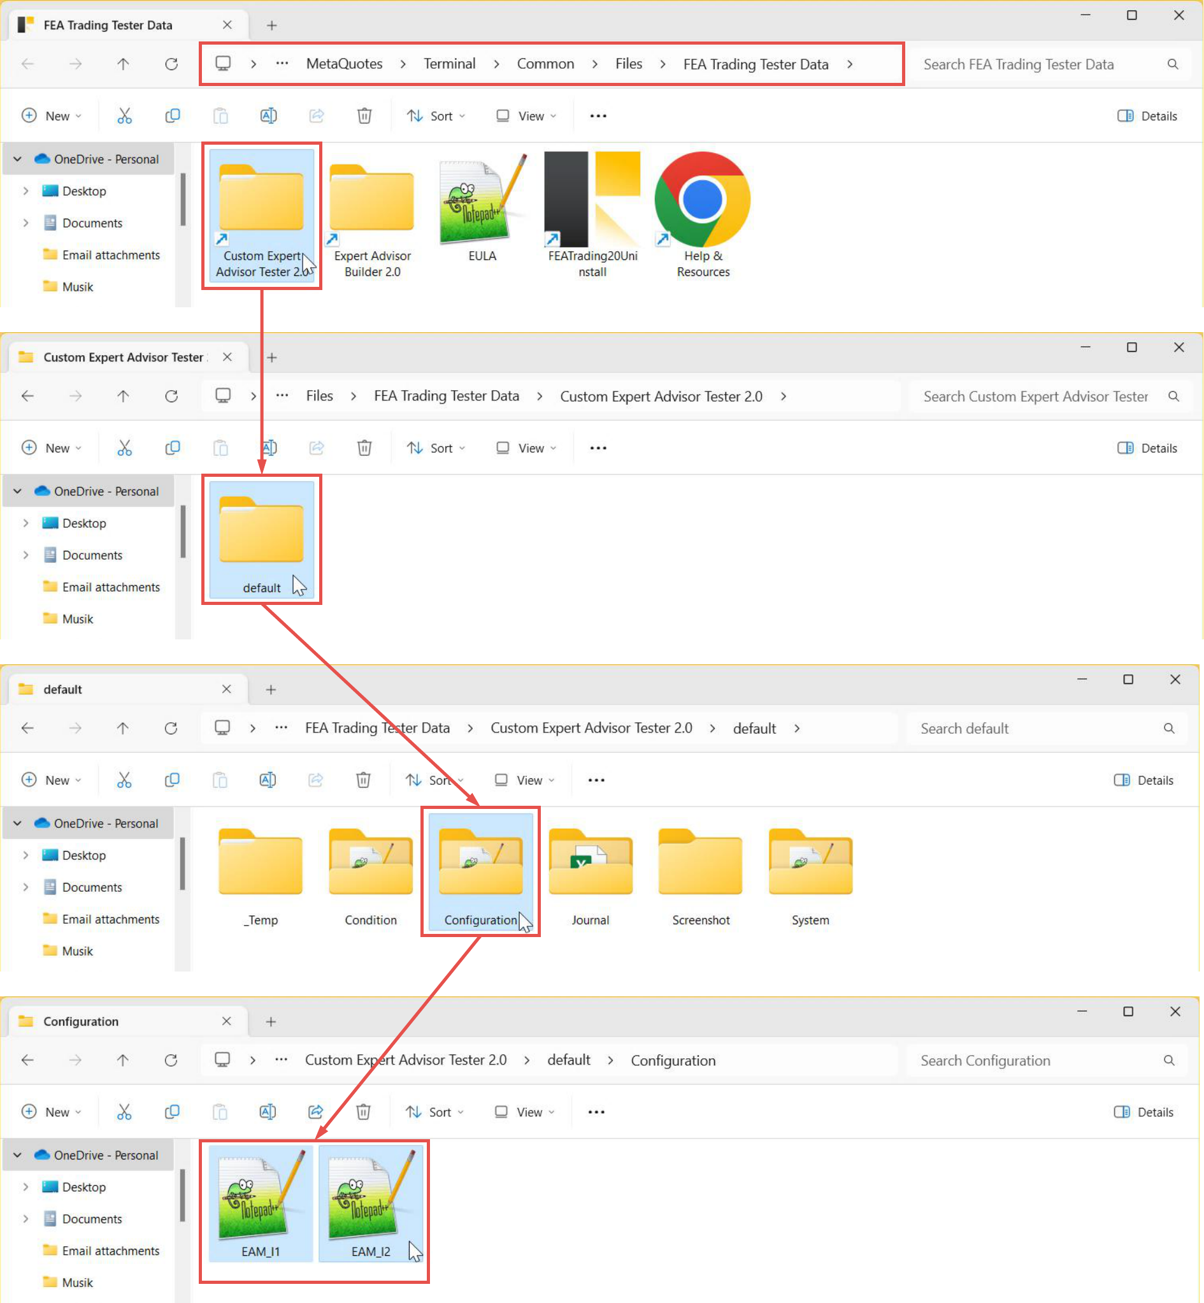Click Cut icon in FEA Trading Tester Data window
Image resolution: width=1204 pixels, height=1303 pixels.
pyautogui.click(x=124, y=116)
